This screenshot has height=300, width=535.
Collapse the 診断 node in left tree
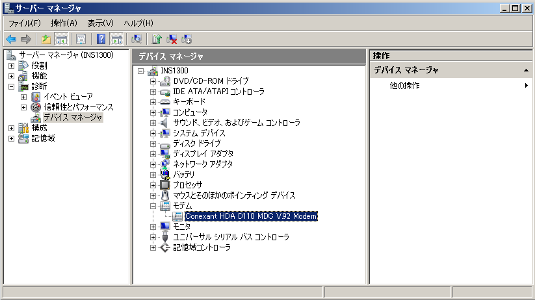click(11, 86)
